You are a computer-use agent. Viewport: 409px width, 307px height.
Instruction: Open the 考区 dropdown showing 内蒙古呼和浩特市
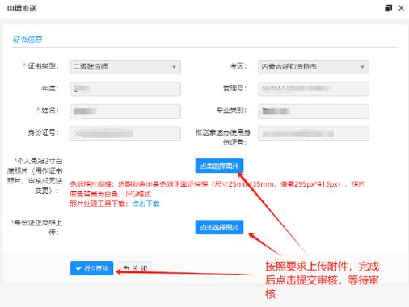[x=313, y=67]
